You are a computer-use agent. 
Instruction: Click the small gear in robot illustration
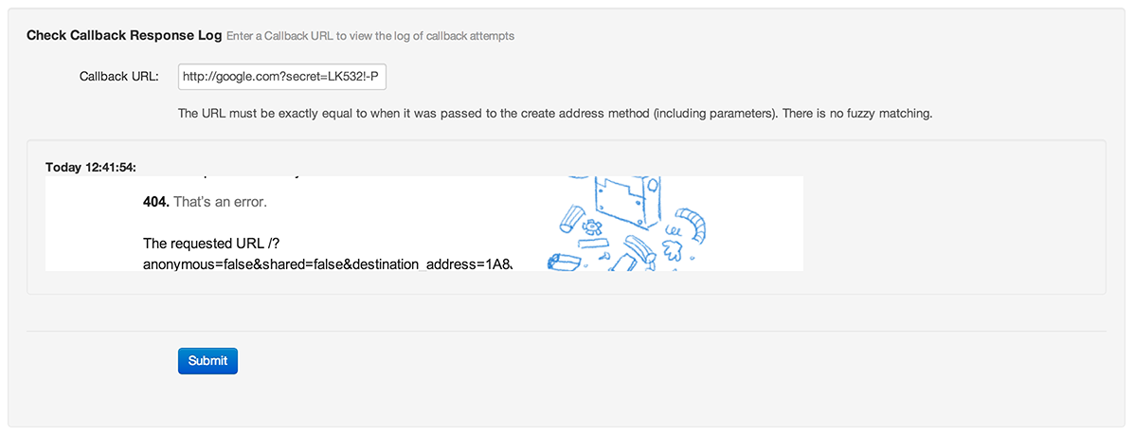point(592,227)
